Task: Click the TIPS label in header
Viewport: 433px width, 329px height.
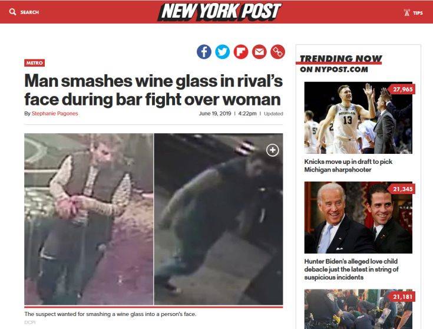Action: [418, 13]
